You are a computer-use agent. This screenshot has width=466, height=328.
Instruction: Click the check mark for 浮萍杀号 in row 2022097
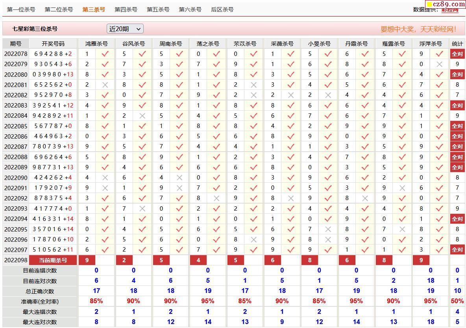pos(440,250)
